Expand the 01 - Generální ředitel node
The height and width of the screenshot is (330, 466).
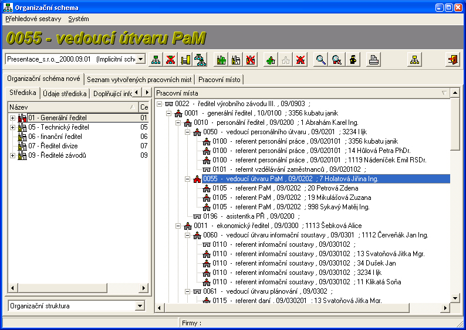12,118
